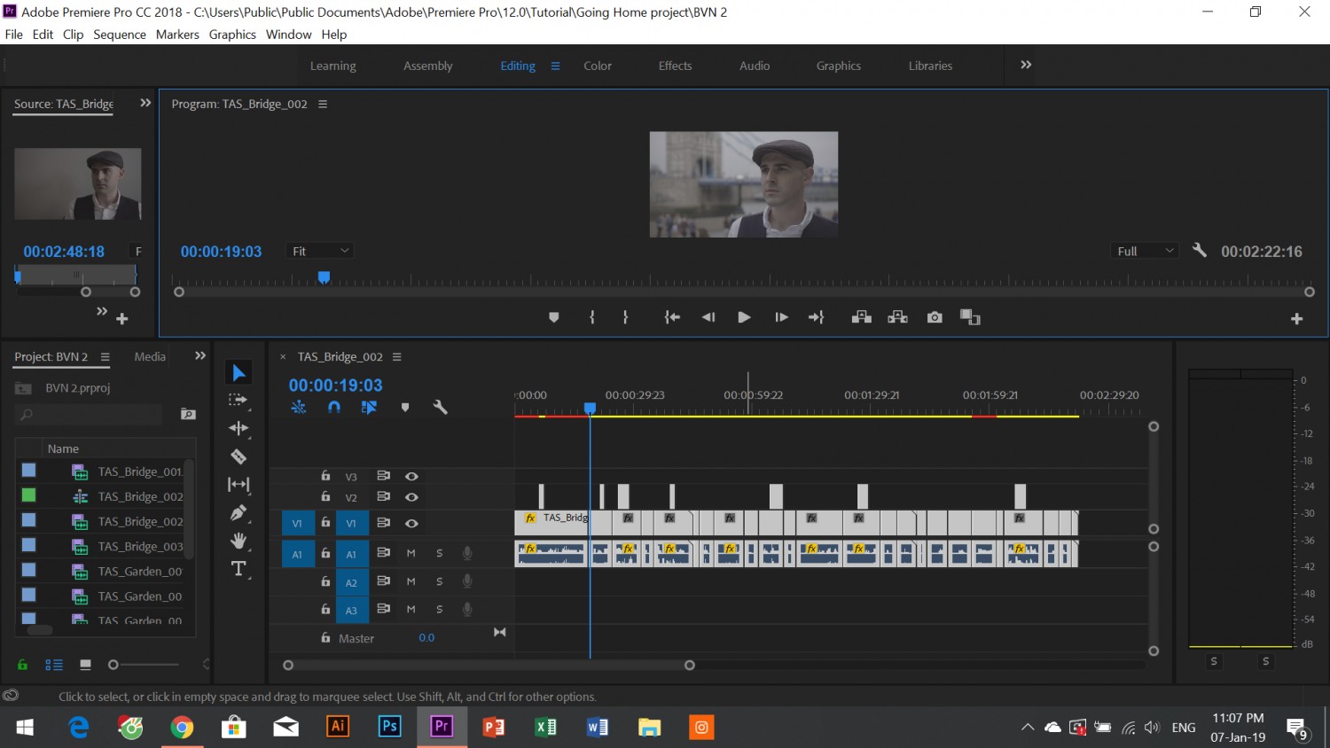Screen dimensions: 1330x748
Task: Click the Lift button in Program monitor
Action: click(x=861, y=317)
